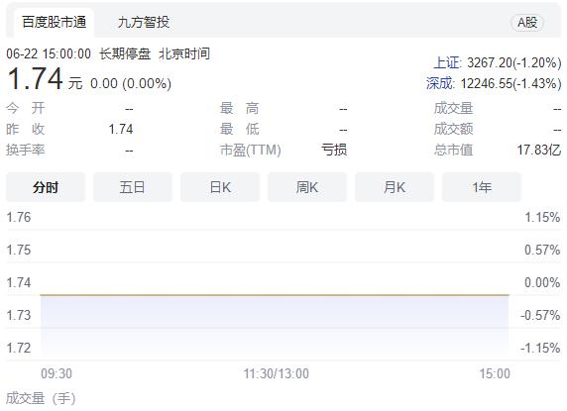Switch to the 百度股市通 tab
This screenshot has height=411, width=567.
pyautogui.click(x=54, y=23)
